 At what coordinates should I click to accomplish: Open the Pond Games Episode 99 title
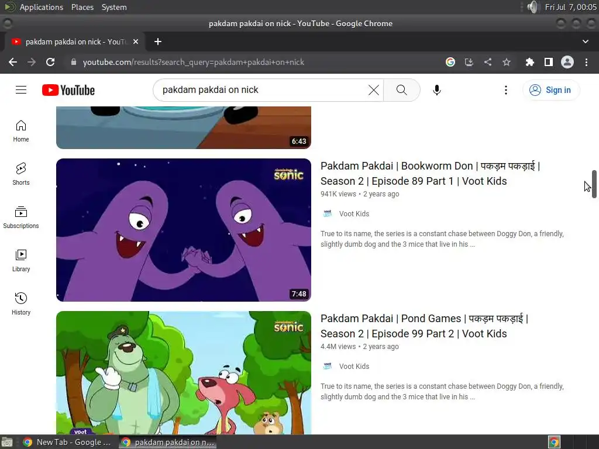[425, 326]
